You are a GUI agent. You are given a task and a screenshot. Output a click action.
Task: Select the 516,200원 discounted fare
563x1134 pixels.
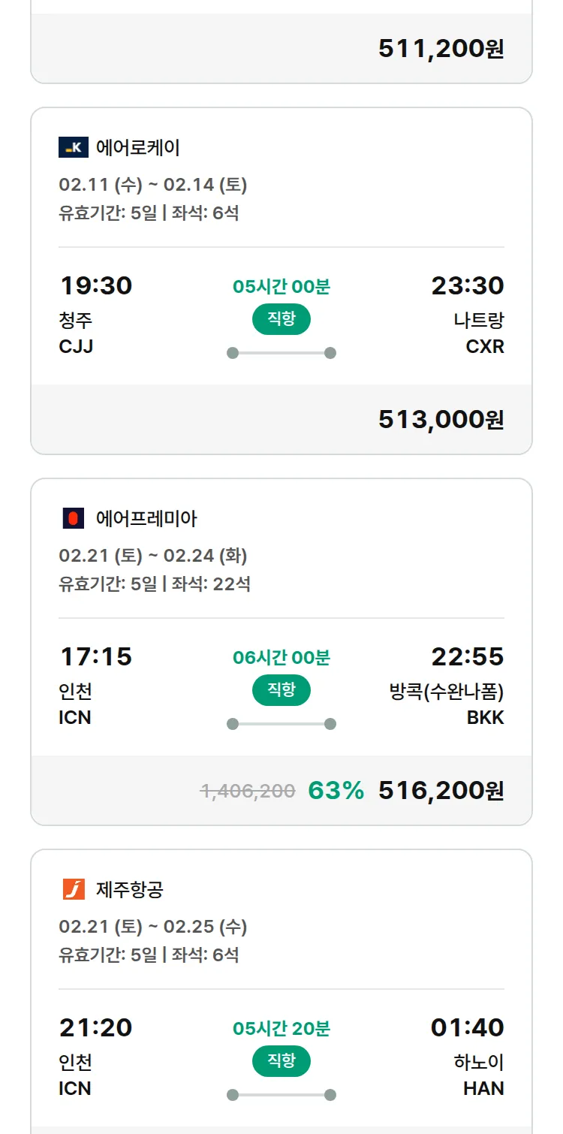441,790
